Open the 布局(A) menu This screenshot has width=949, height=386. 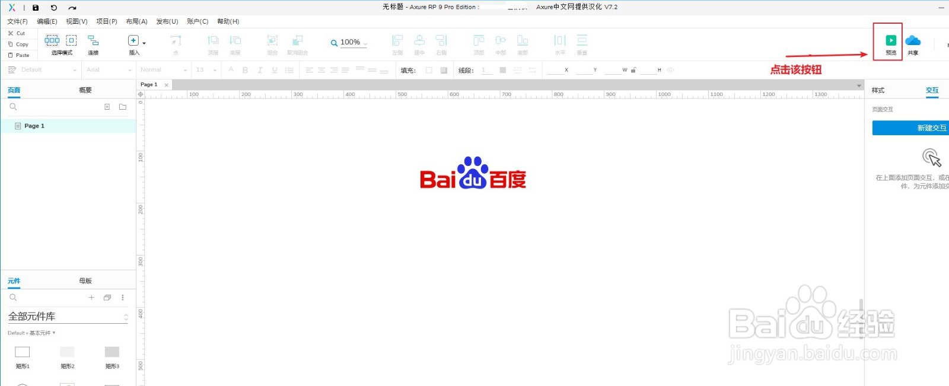coord(136,21)
